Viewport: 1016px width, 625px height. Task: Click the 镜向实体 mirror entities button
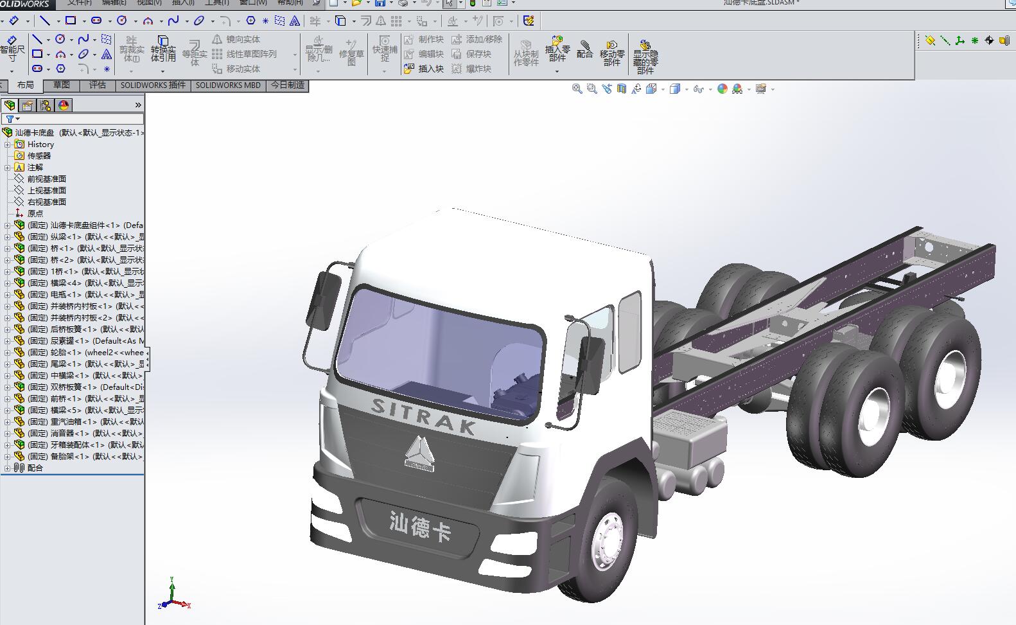click(236, 40)
